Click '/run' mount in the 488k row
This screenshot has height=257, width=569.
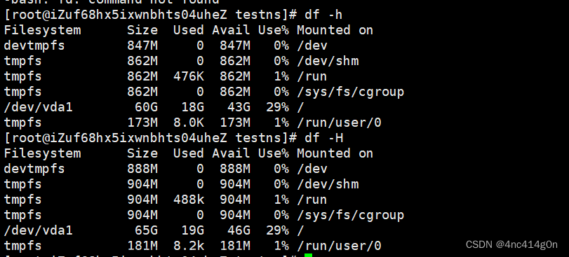312,200
